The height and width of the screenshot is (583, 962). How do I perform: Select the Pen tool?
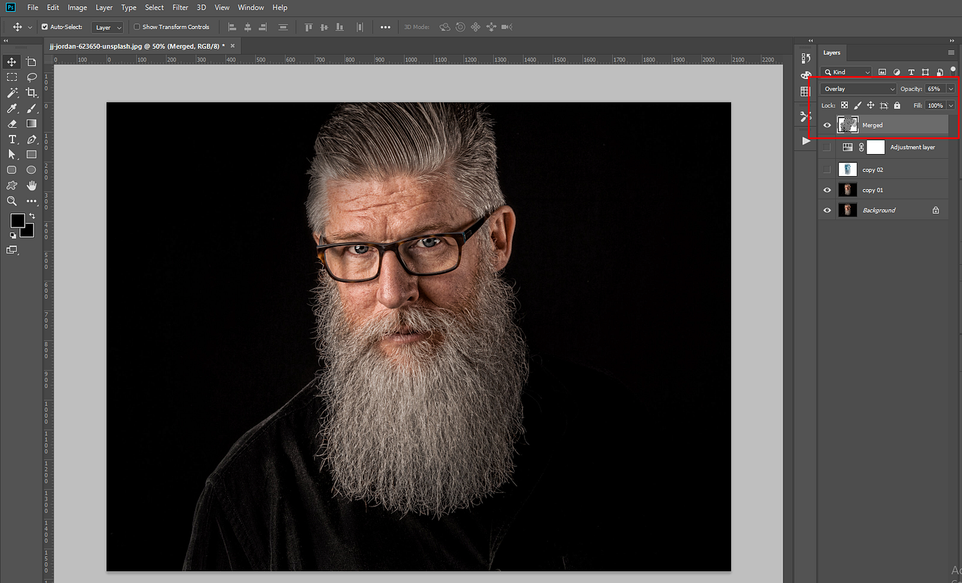(31, 140)
